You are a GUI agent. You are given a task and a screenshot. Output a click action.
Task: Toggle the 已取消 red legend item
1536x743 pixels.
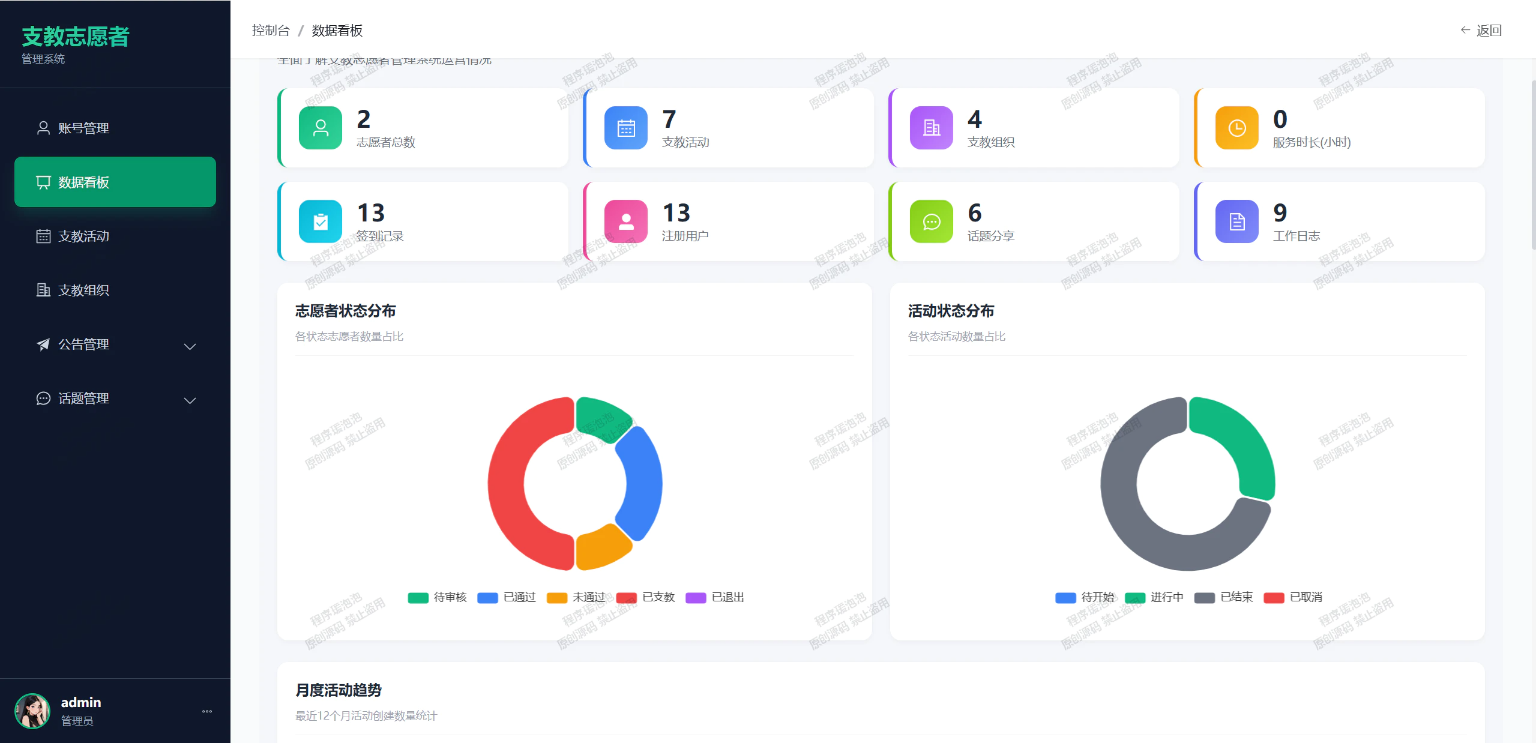coord(1294,598)
